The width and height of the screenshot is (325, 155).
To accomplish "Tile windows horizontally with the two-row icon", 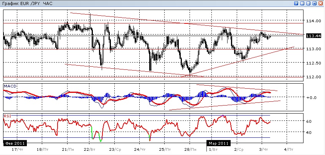I will [308, 3].
